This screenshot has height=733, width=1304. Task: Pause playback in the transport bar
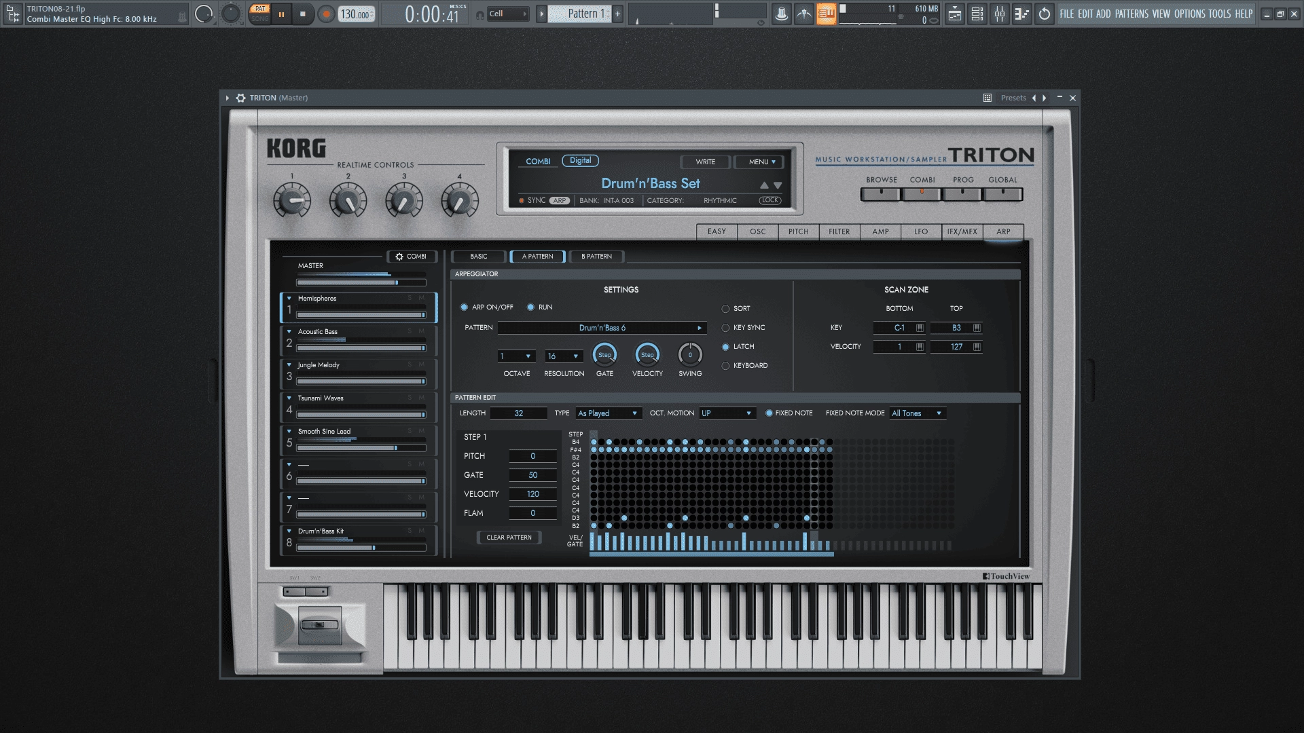point(281,14)
